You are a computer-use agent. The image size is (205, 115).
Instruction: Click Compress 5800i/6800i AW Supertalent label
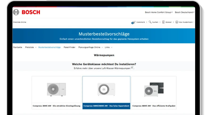[x=106, y=106]
